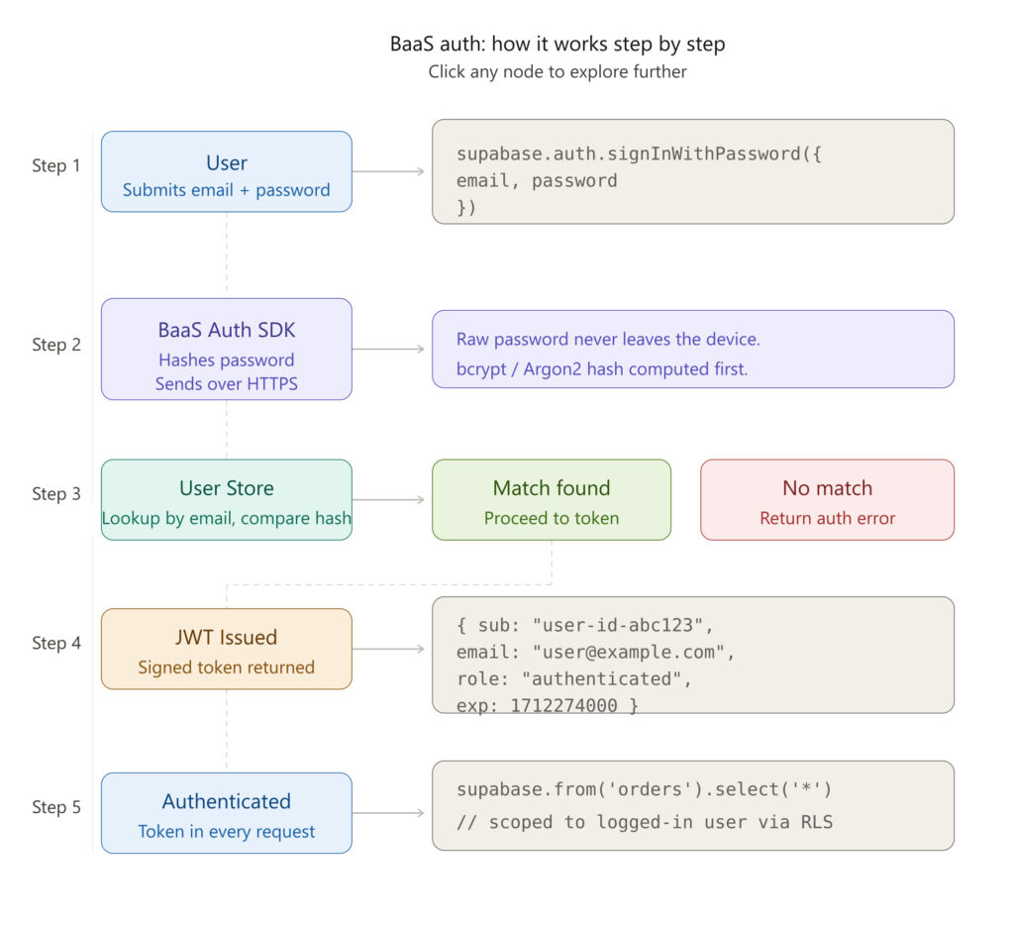
Task: Explore the JWT Issued node
Action: click(227, 649)
